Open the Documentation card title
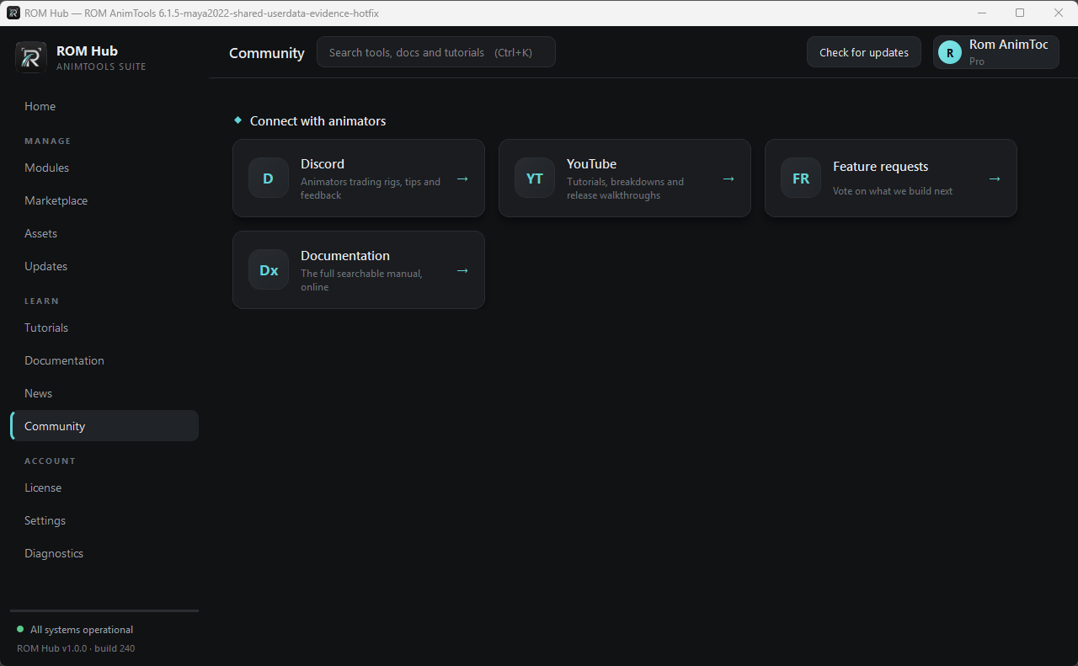The width and height of the screenshot is (1078, 666). [x=345, y=256]
